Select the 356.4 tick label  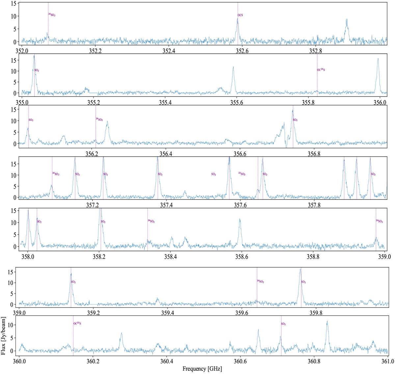click(x=166, y=154)
